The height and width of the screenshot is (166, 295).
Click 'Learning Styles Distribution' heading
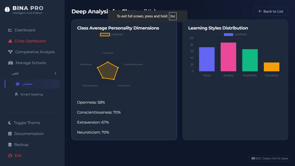coord(218,28)
